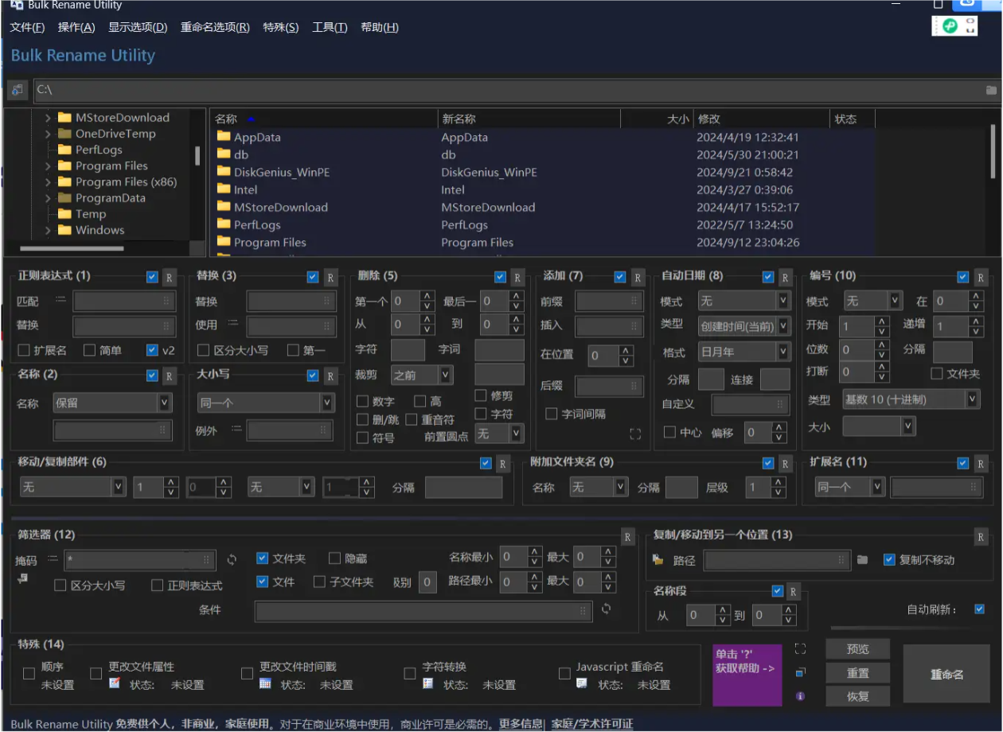Click the 重置 button

click(858, 673)
